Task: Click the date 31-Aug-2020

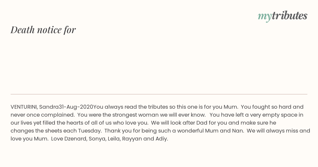Action: click(x=76, y=107)
